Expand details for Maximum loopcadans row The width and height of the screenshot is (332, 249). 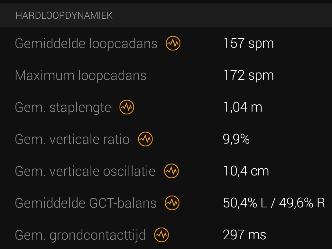point(80,75)
